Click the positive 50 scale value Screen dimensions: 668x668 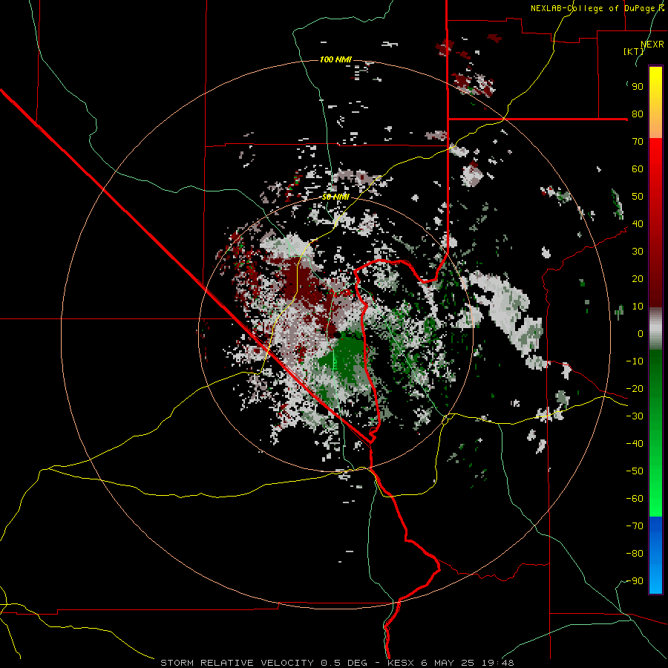point(638,197)
